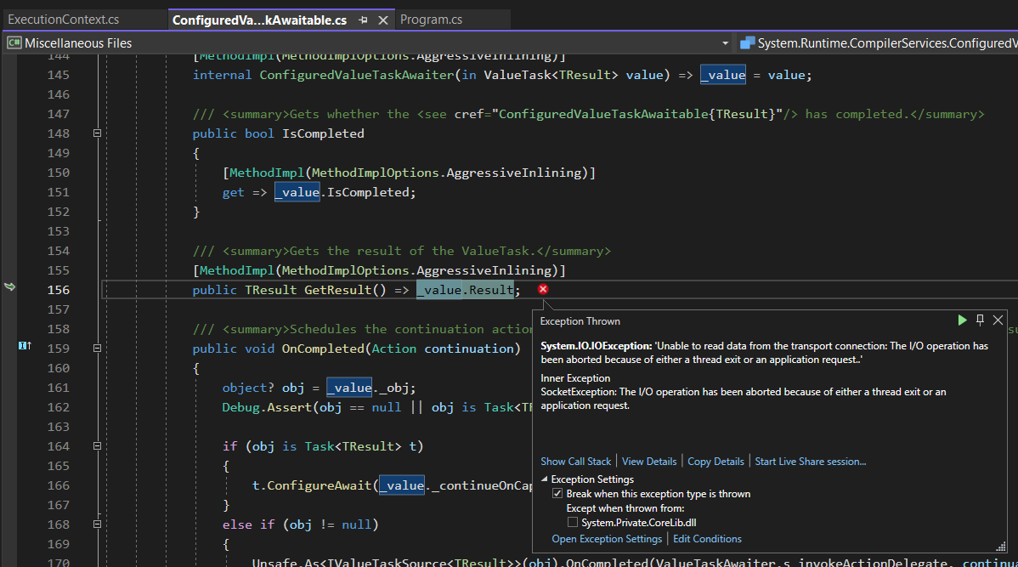The image size is (1018, 567).
Task: Click the MethodImpl attribute on line 155
Action: 237,270
